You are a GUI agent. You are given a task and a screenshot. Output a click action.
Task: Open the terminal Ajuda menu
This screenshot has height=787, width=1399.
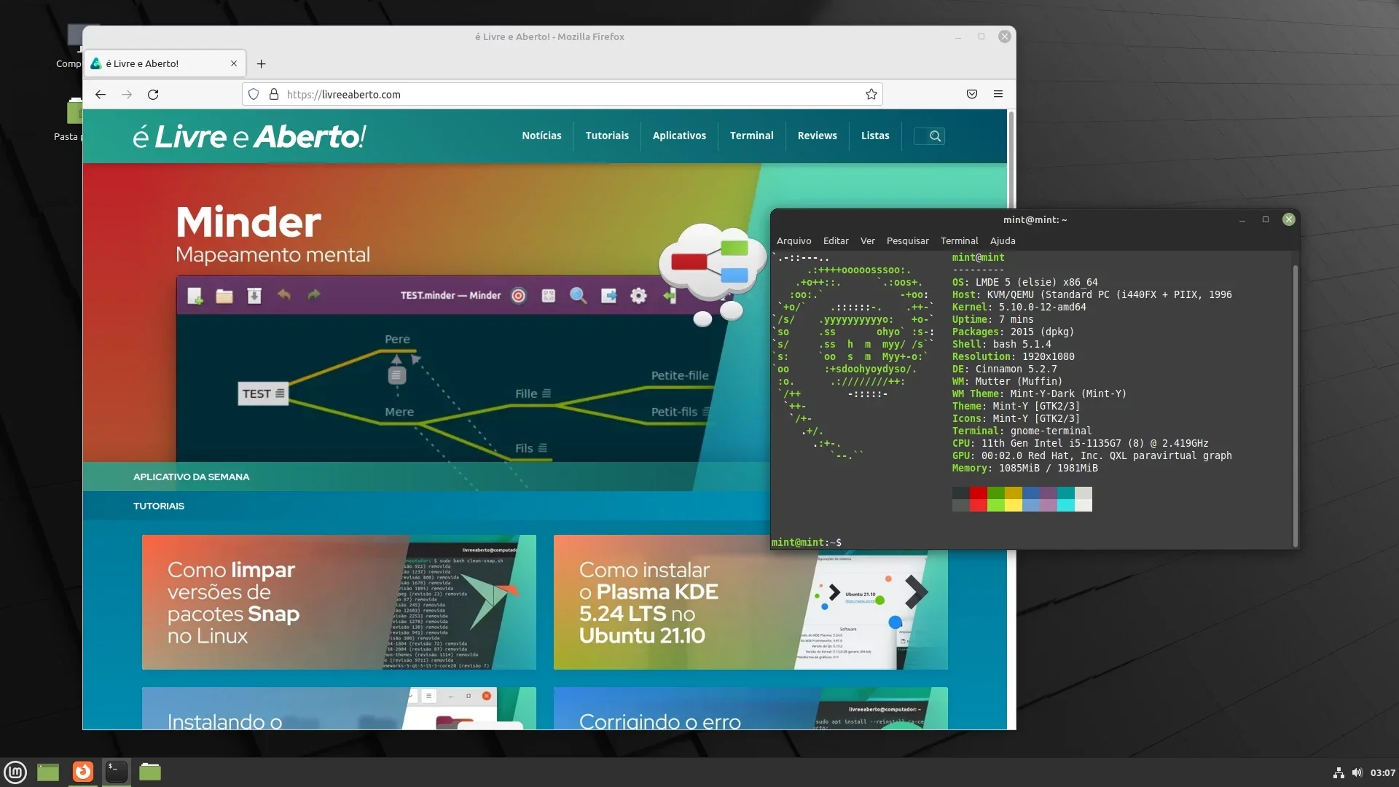pyautogui.click(x=1003, y=241)
